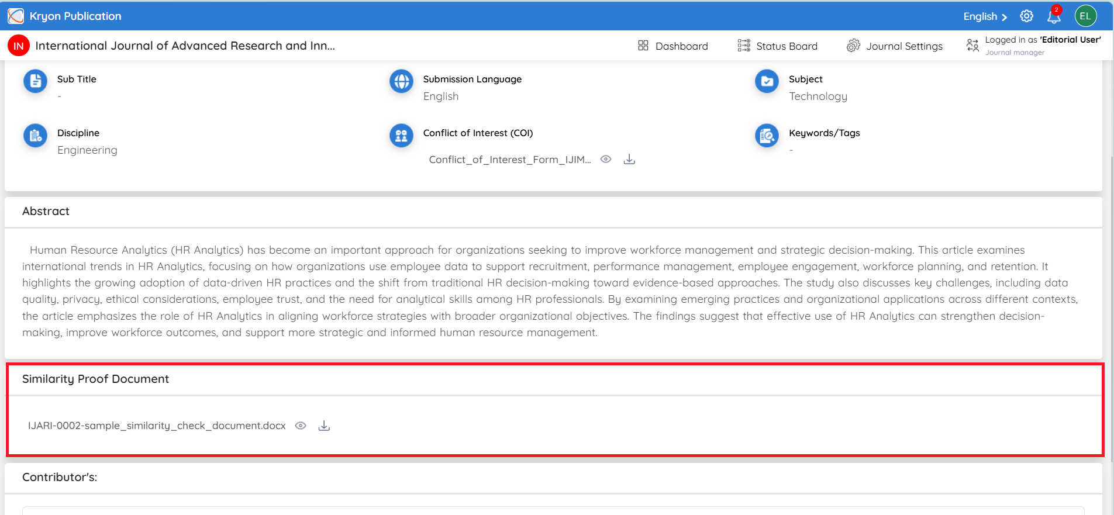Screen dimensions: 1114x515
Task: Preview the similarity check document via eye icon
Action: point(301,426)
